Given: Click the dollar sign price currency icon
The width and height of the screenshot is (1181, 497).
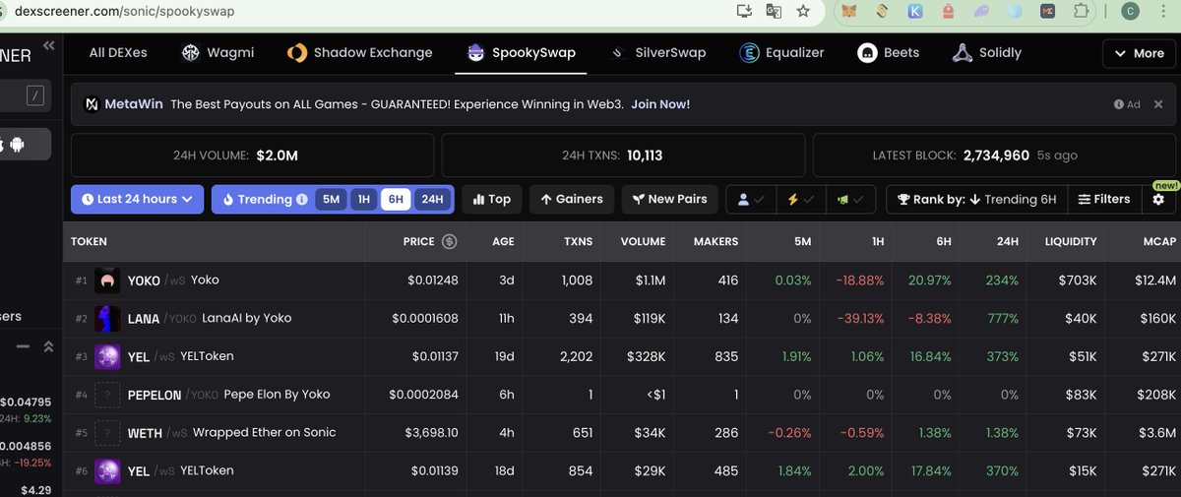Looking at the screenshot, I should point(449,241).
